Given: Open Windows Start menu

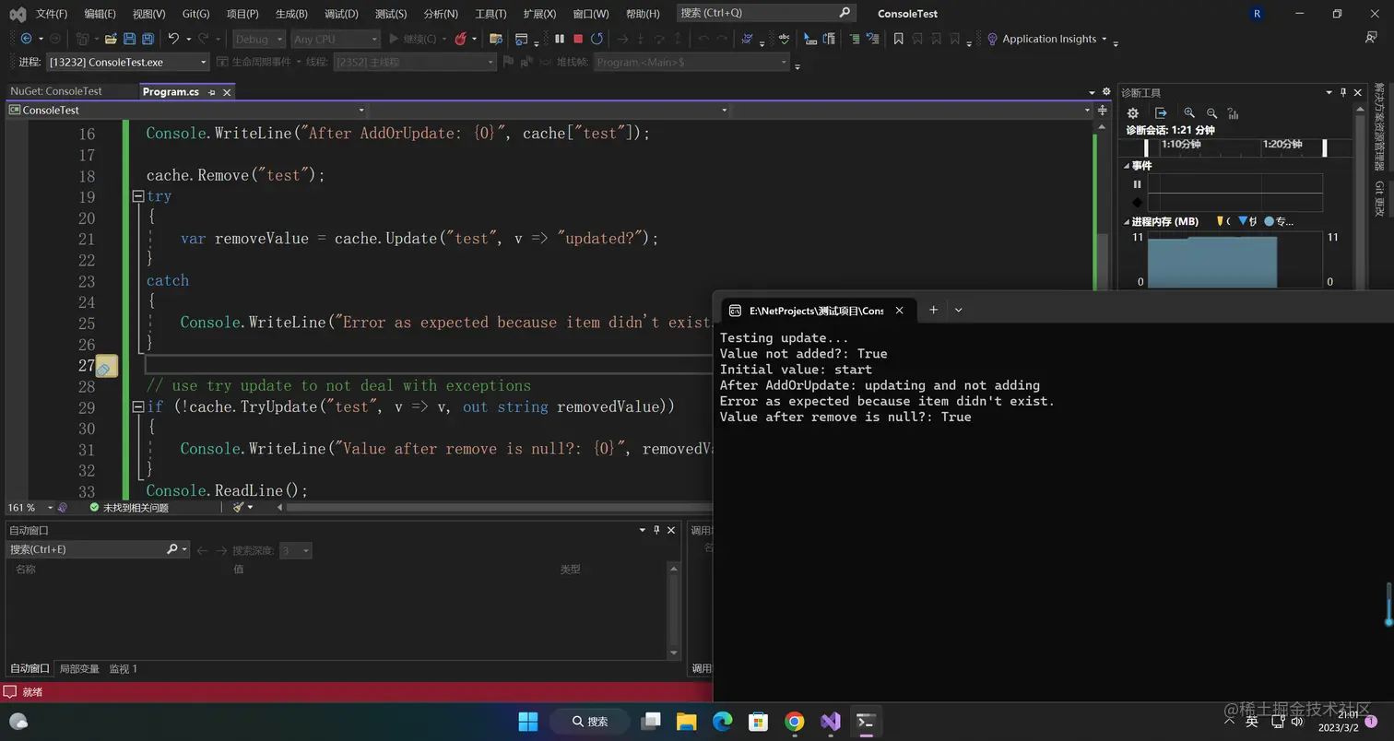Looking at the screenshot, I should point(528,722).
